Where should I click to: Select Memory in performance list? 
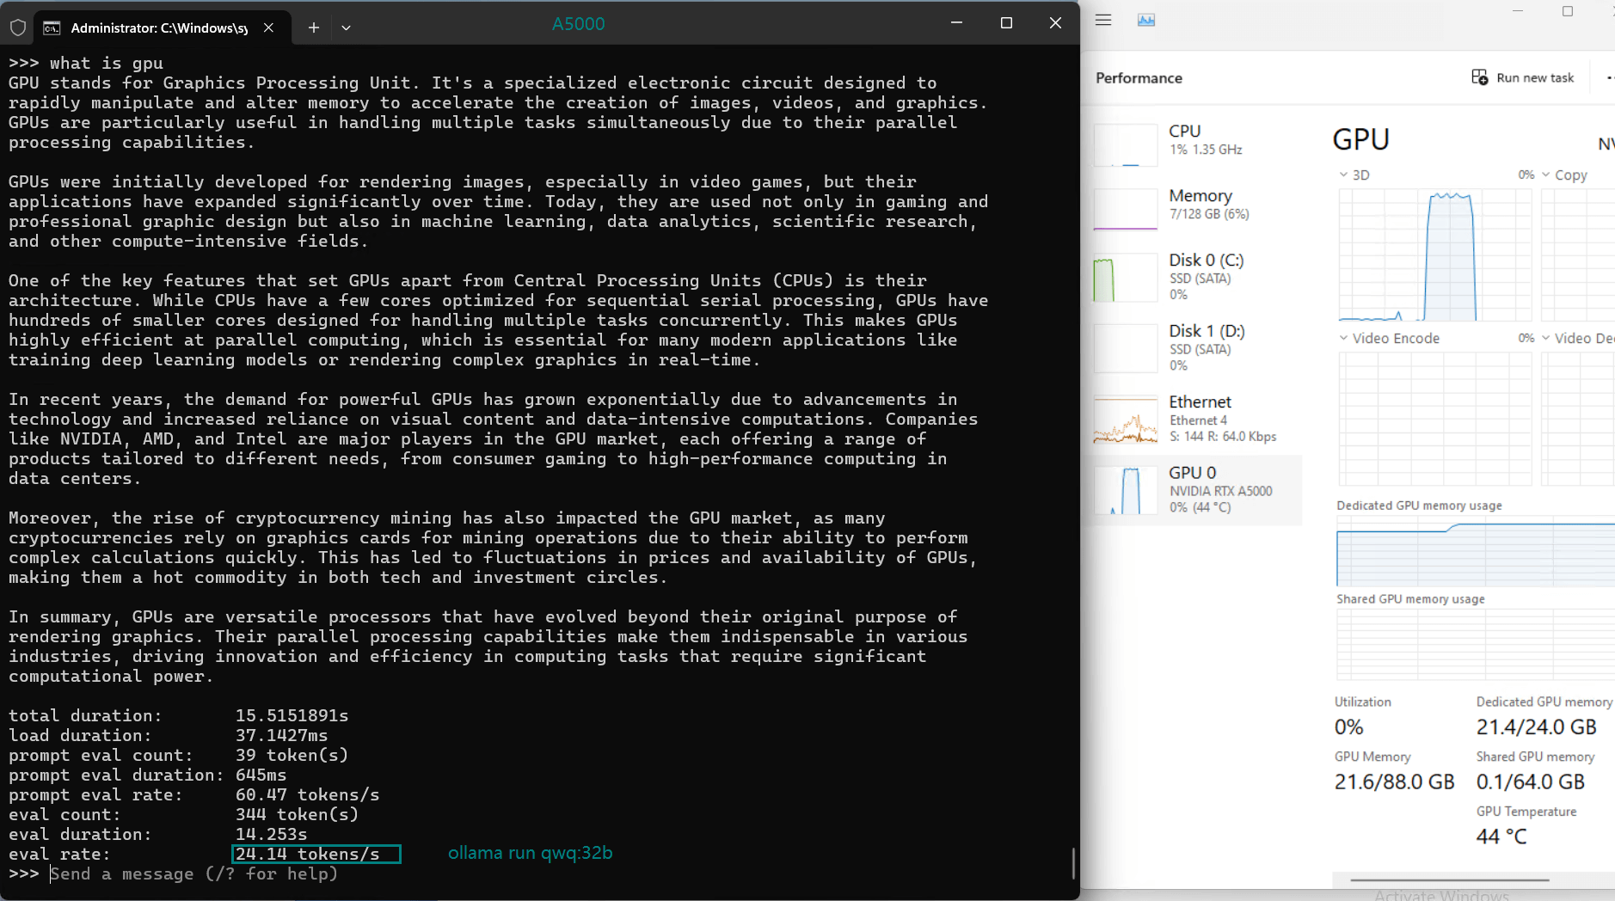[x=1196, y=207]
